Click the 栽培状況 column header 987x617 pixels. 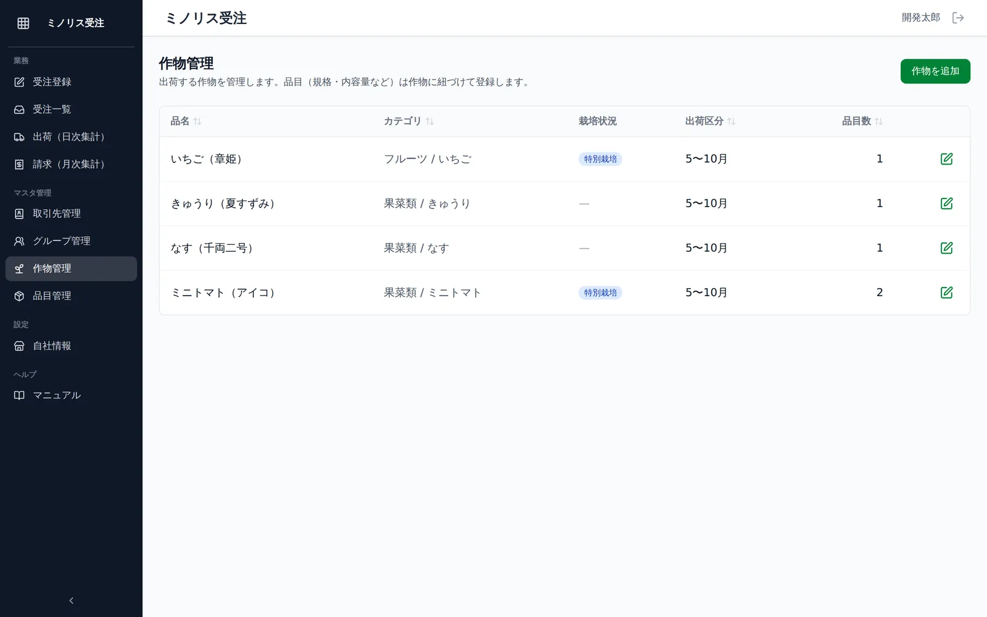click(x=598, y=122)
